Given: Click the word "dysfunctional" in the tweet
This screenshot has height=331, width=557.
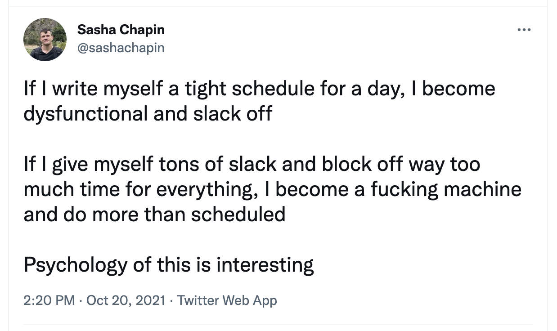Looking at the screenshot, I should pos(85,113).
